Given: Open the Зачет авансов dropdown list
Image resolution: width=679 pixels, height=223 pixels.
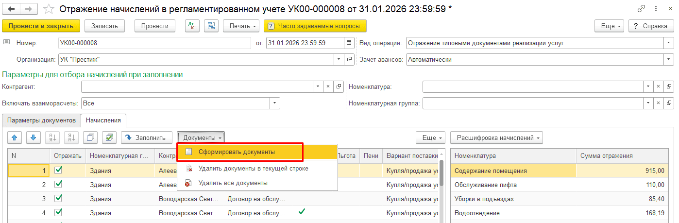Looking at the screenshot, I should (x=669, y=60).
